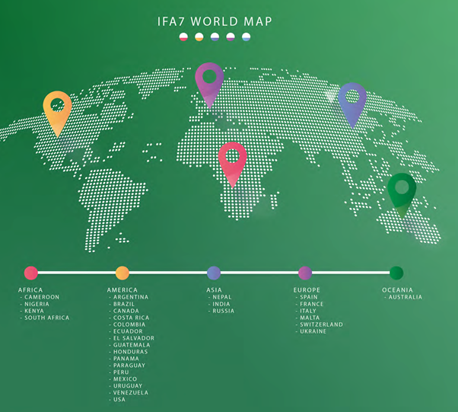Click MEXICO in the America list

tap(125, 379)
